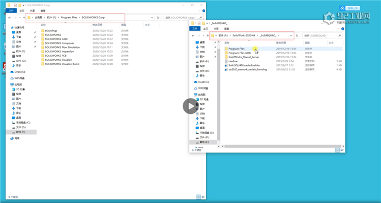The width and height of the screenshot is (381, 203).
Task: Sort by 修改日期 column in SOLIDWORKS Corp window
Action: tap(97, 25)
